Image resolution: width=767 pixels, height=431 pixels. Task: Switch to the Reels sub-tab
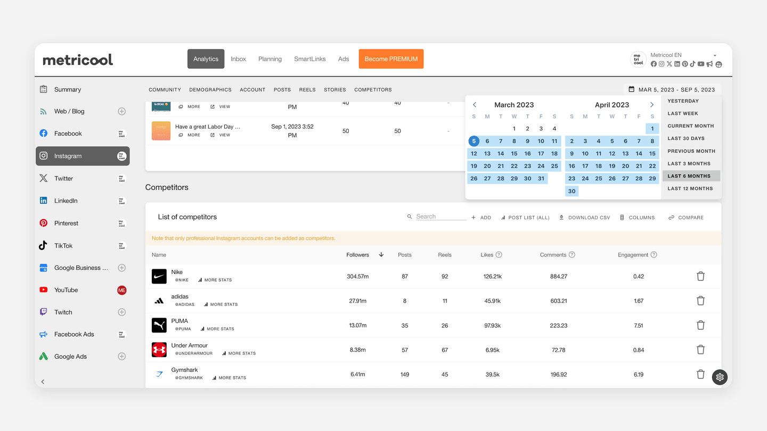click(x=307, y=90)
